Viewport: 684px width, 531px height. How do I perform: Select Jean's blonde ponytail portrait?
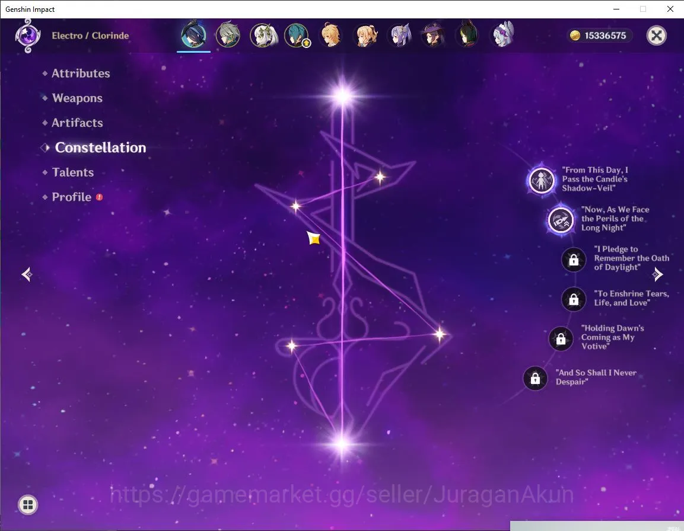[x=365, y=35]
